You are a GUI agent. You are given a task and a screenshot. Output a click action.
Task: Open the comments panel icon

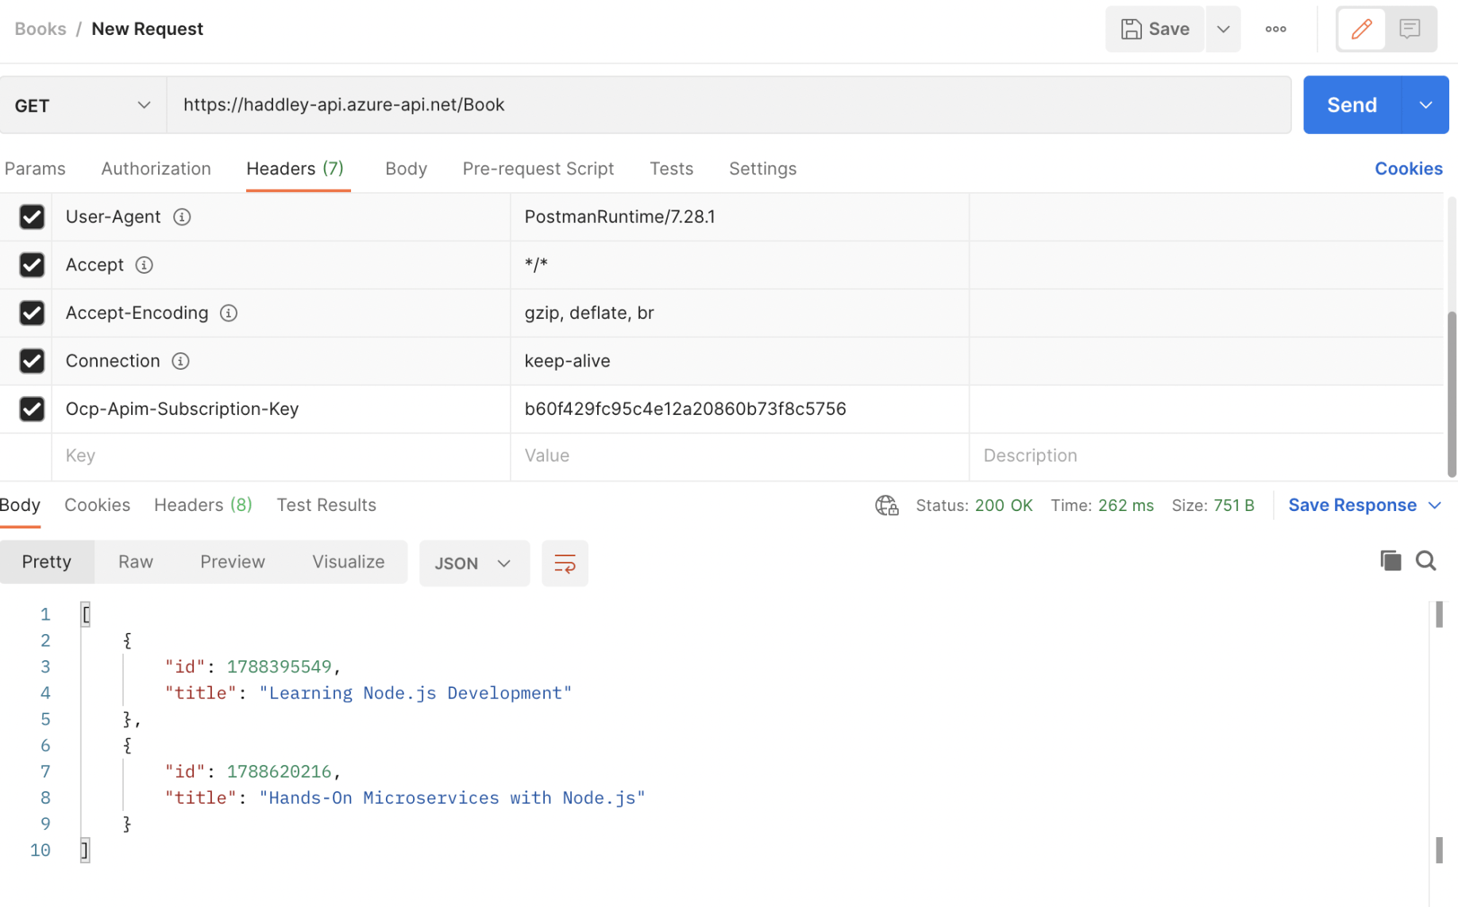pyautogui.click(x=1410, y=29)
